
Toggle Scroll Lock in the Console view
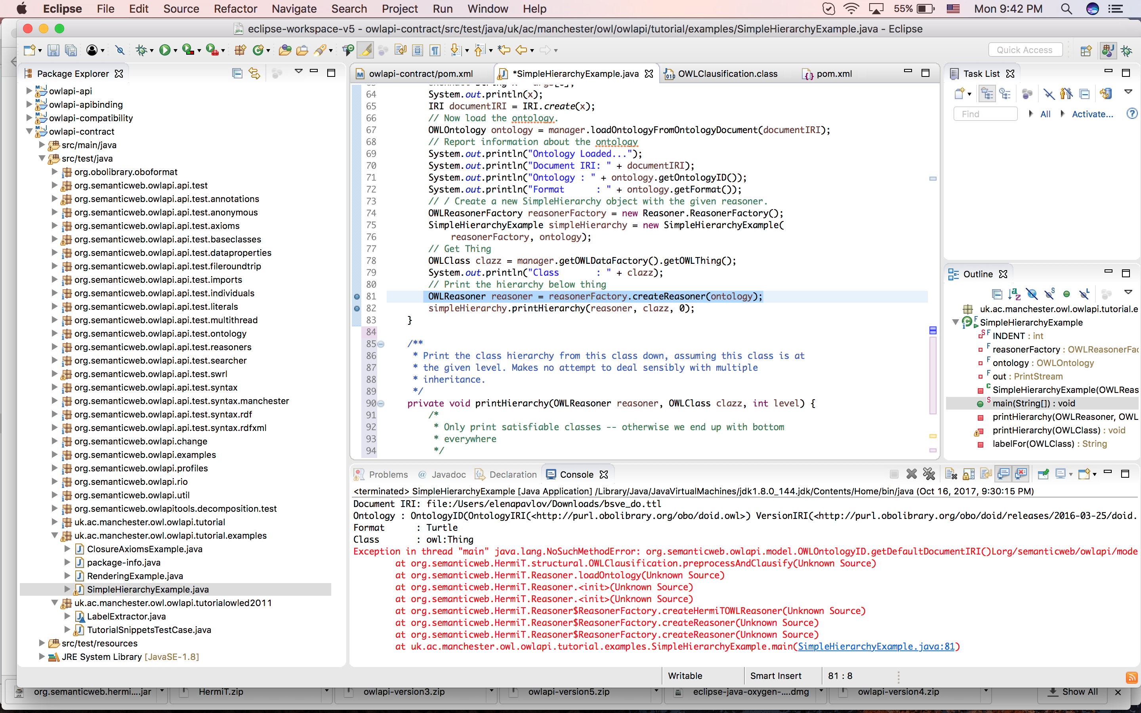click(968, 474)
